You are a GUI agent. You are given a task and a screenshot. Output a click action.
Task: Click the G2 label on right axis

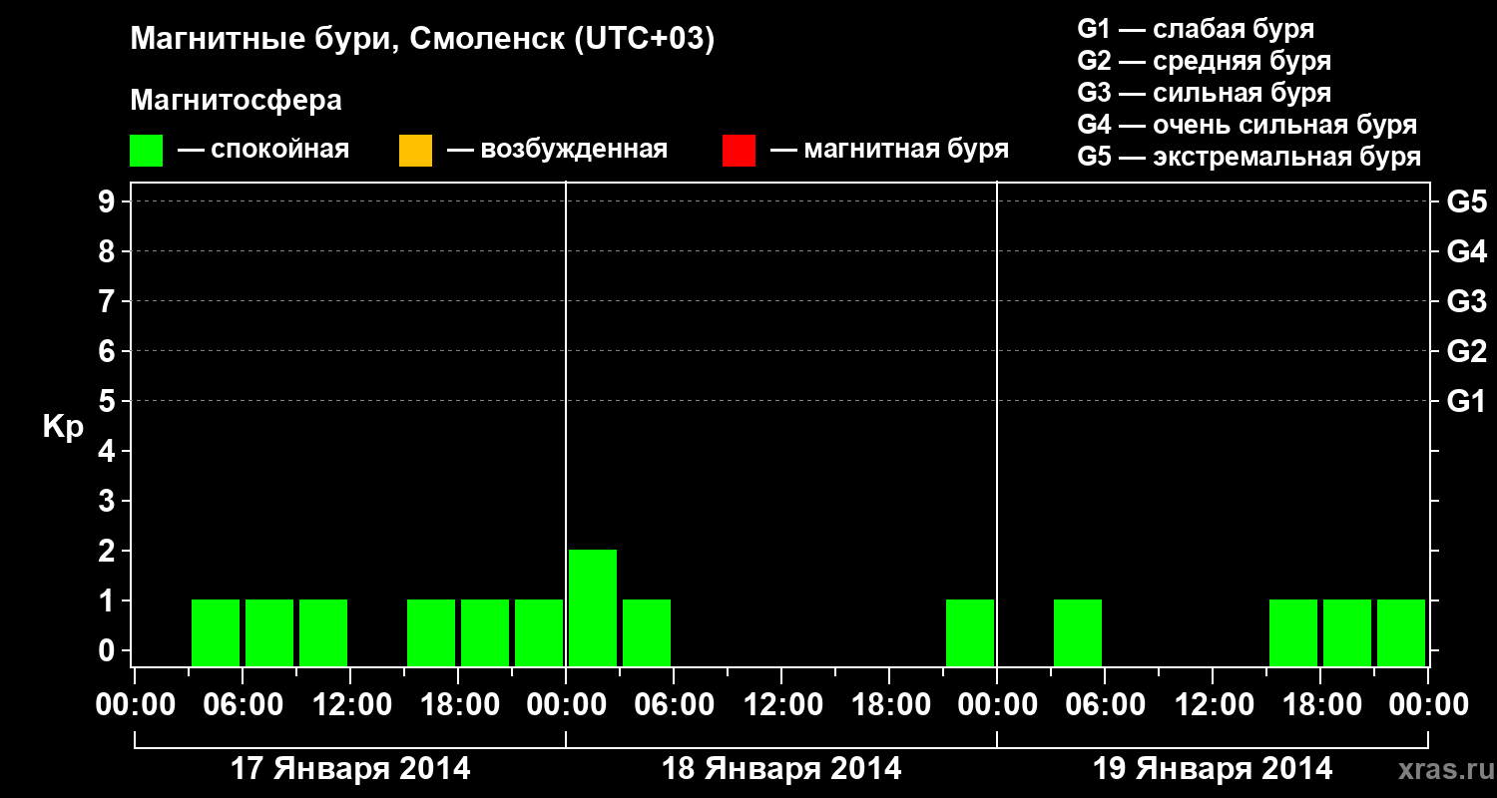pyautogui.click(x=1467, y=351)
